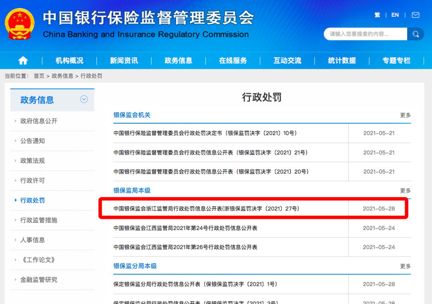Select 行政监管措施 in the sidebar
Viewport: 432px width, 304px height.
[x=38, y=220]
